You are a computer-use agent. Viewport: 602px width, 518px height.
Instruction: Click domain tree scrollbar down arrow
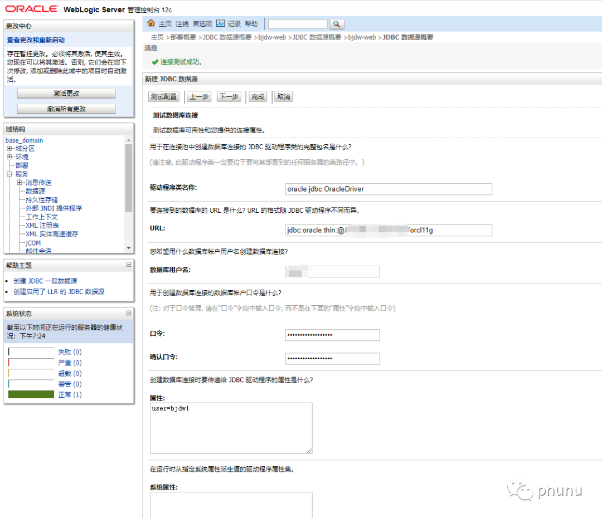[129, 248]
